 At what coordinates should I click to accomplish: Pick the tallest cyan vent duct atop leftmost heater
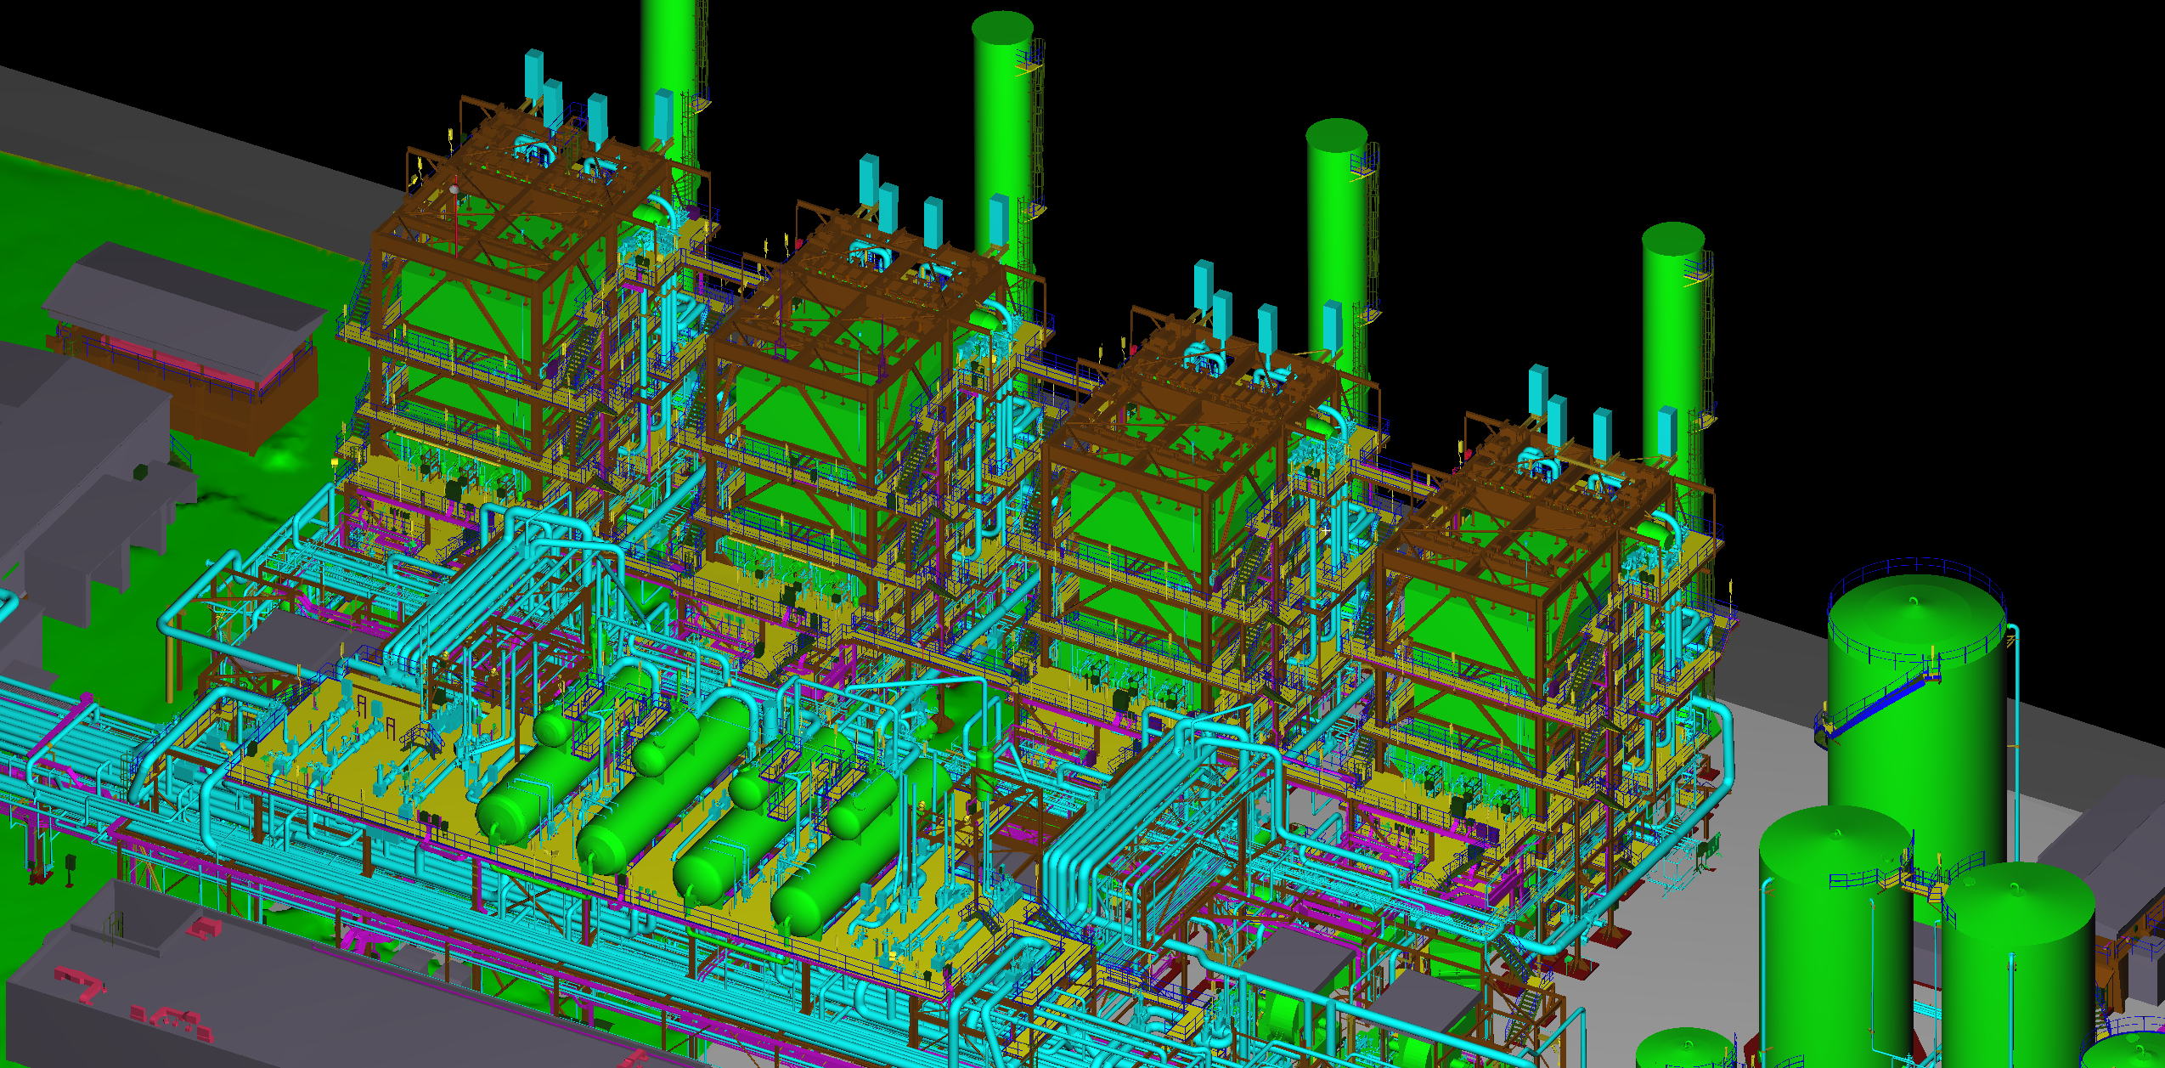533,75
